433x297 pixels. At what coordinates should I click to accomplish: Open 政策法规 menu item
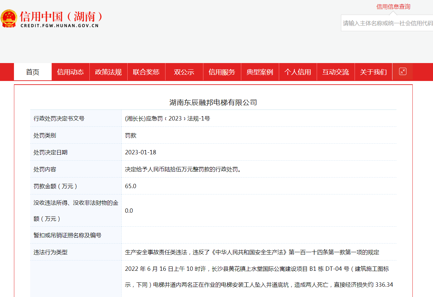point(108,72)
